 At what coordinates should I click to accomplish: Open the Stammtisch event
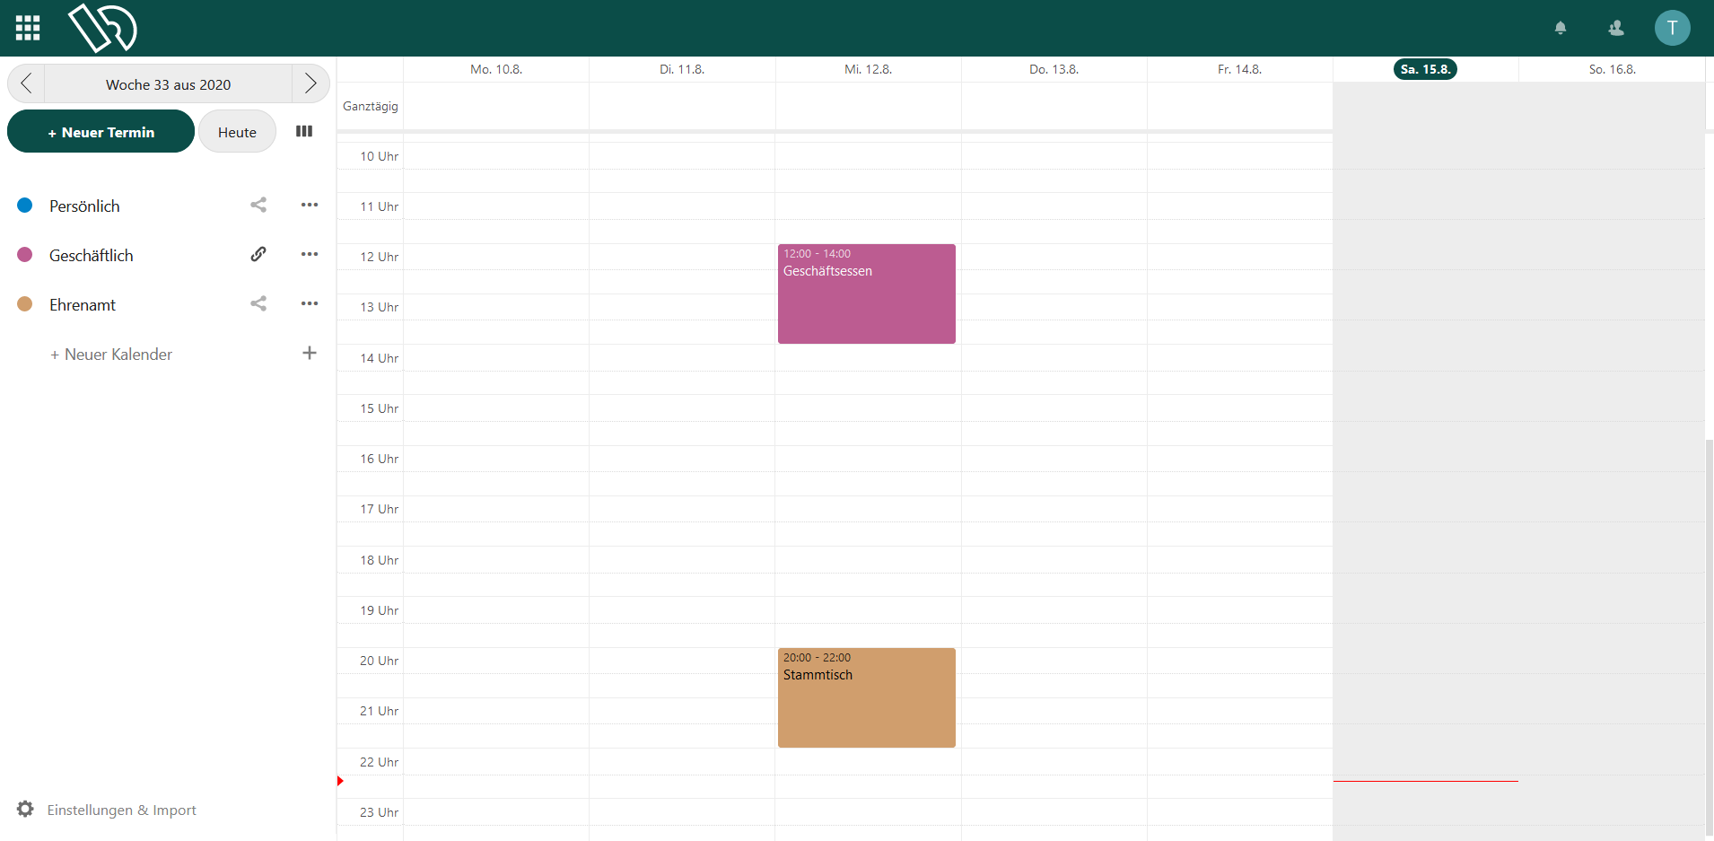(x=867, y=697)
